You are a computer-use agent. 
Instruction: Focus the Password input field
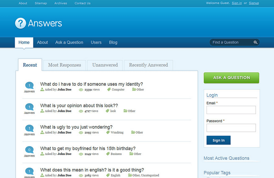pyautogui.click(x=231, y=128)
